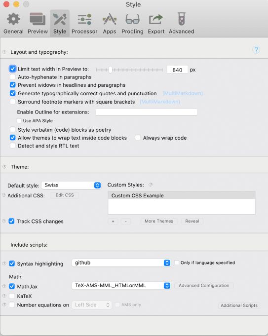Viewport: 268px width, 336px height.
Task: Click the blue help question mark icon
Action: pyautogui.click(x=256, y=50)
